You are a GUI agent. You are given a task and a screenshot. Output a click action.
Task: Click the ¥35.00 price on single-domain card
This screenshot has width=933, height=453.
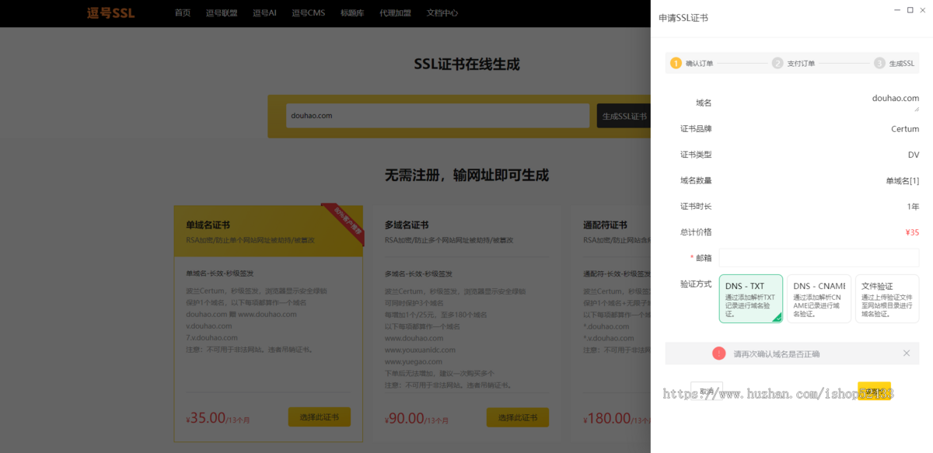pyautogui.click(x=206, y=418)
